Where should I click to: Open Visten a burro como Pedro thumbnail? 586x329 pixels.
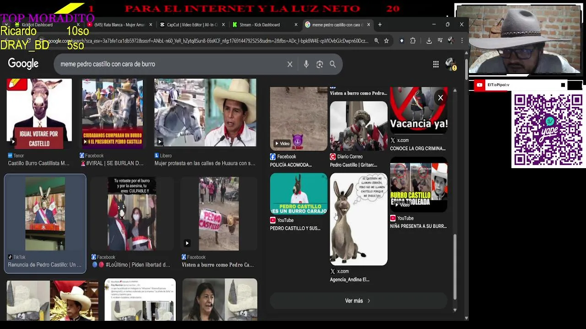tap(219, 214)
